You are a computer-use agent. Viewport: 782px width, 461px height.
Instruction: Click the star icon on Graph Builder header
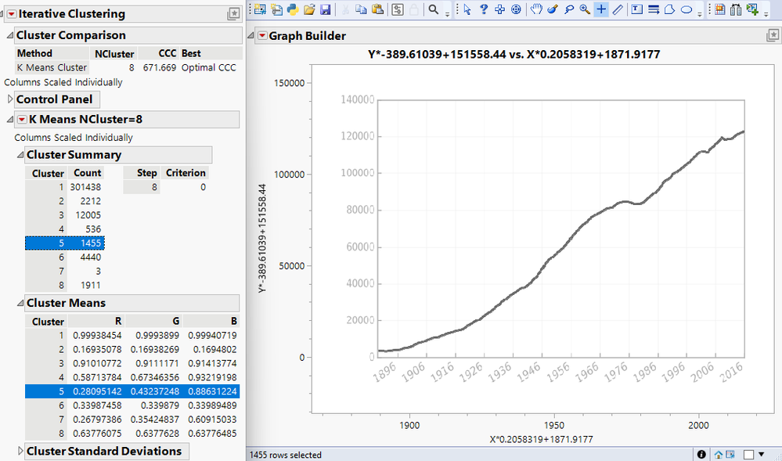(x=773, y=35)
